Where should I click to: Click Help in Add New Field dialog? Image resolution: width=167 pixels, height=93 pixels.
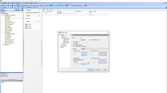(x=105, y=70)
